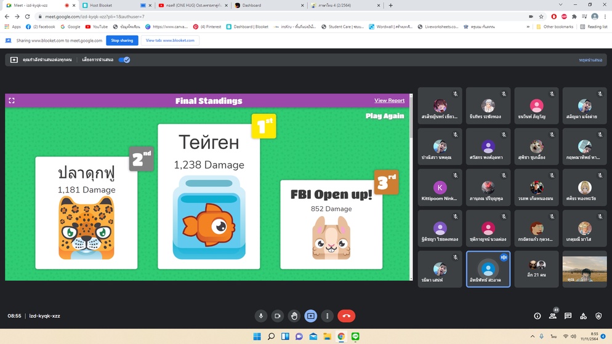Go back to previous page
Image resolution: width=612 pixels, height=344 pixels.
(7, 17)
